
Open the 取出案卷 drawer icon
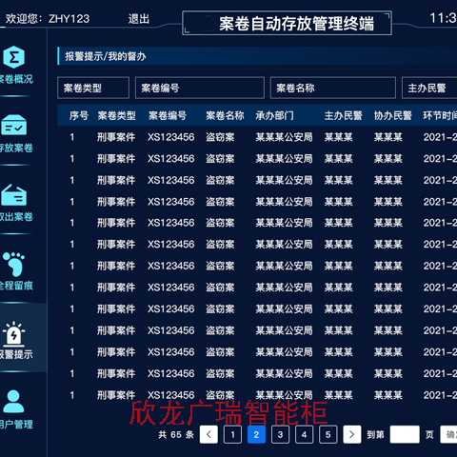(x=13, y=194)
